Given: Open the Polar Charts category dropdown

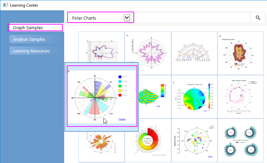Looking at the screenshot, I should pyautogui.click(x=126, y=18).
